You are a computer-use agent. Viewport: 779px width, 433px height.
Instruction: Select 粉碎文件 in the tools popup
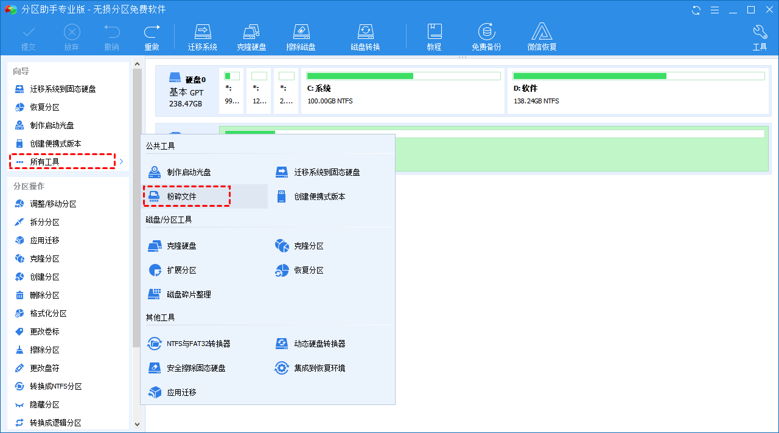click(x=205, y=196)
